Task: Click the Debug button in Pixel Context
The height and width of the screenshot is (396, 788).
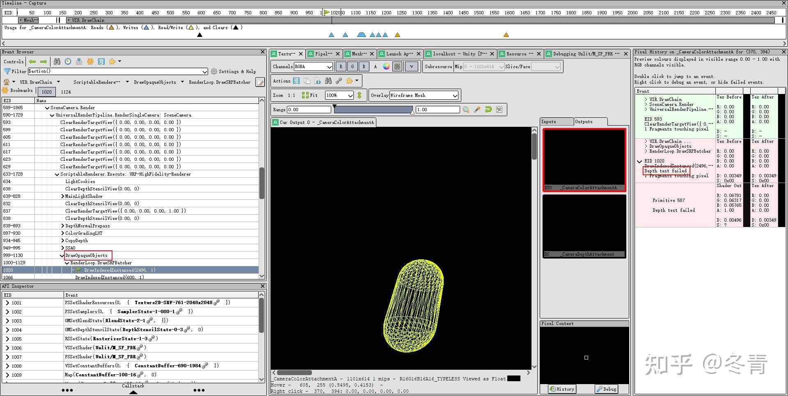Action: coord(607,389)
